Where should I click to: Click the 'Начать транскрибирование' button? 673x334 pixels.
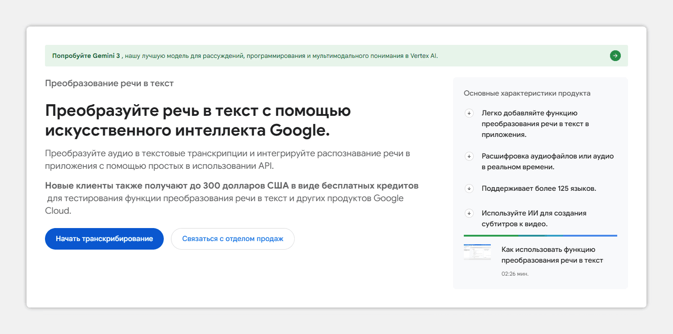tap(104, 239)
